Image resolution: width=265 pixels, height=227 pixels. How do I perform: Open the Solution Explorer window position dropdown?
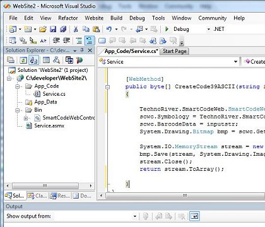click(x=75, y=50)
